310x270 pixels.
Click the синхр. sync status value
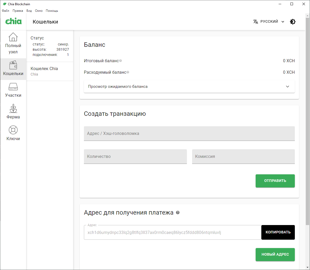pos(63,44)
